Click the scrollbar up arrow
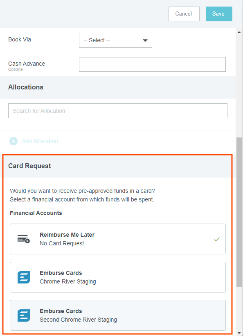 pyautogui.click(x=239, y=32)
